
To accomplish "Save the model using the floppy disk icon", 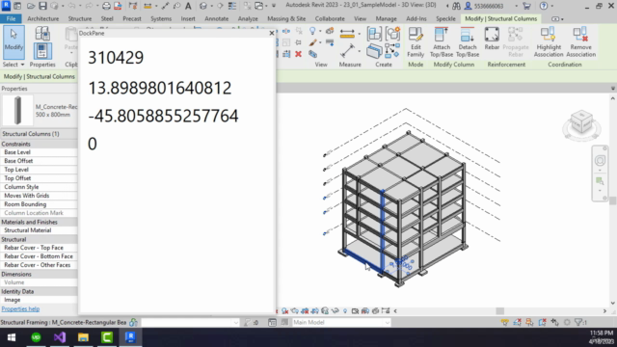I will (x=42, y=6).
